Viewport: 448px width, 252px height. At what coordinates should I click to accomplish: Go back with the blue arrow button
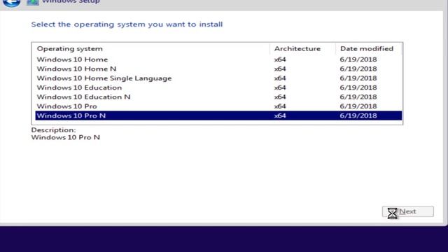[x=11, y=3]
